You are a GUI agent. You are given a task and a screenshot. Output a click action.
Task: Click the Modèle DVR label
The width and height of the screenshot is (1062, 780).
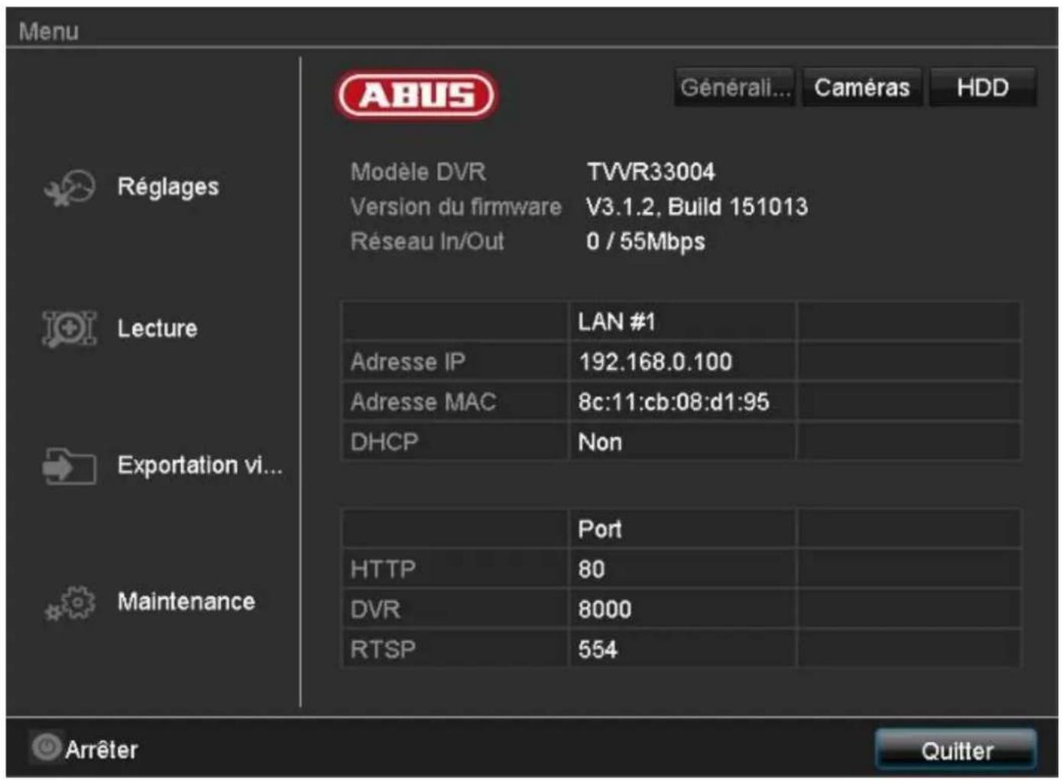pyautogui.click(x=418, y=172)
